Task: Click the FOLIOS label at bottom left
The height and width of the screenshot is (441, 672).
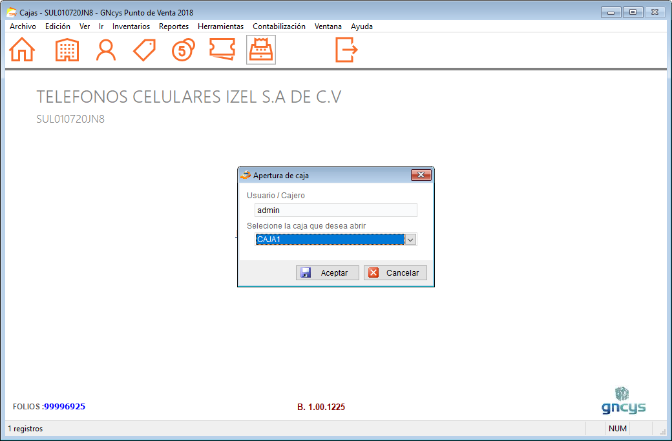Action: (28, 406)
